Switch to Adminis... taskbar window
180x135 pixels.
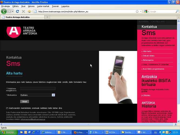[x=48, y=132]
